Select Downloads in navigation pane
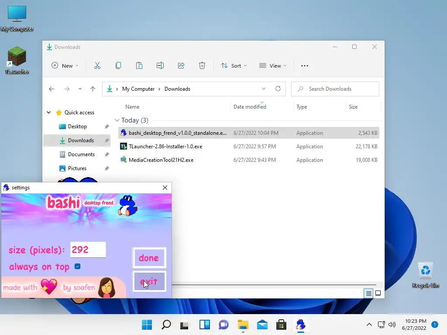This screenshot has height=335, width=447. click(x=77, y=140)
